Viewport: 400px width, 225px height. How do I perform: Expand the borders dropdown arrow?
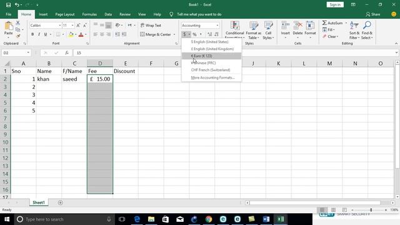[x=63, y=34]
